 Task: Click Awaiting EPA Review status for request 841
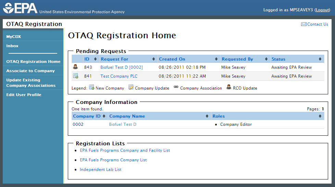[x=291, y=76]
